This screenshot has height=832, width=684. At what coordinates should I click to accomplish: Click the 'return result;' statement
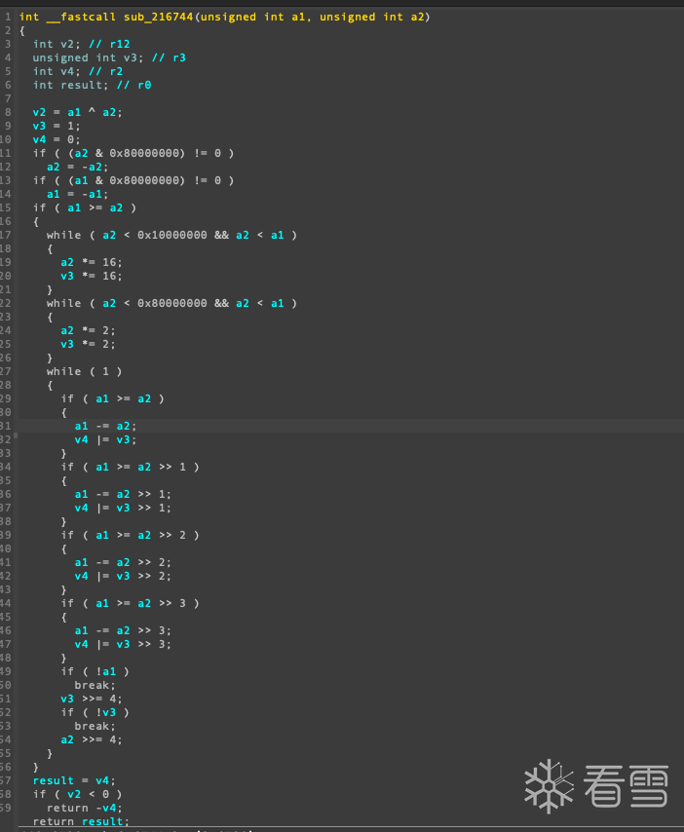click(81, 821)
